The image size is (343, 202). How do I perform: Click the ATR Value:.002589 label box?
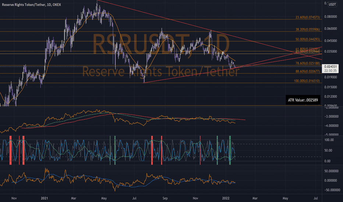[303, 100]
